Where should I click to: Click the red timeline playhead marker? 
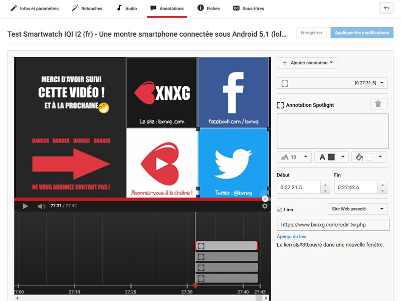[195, 285]
